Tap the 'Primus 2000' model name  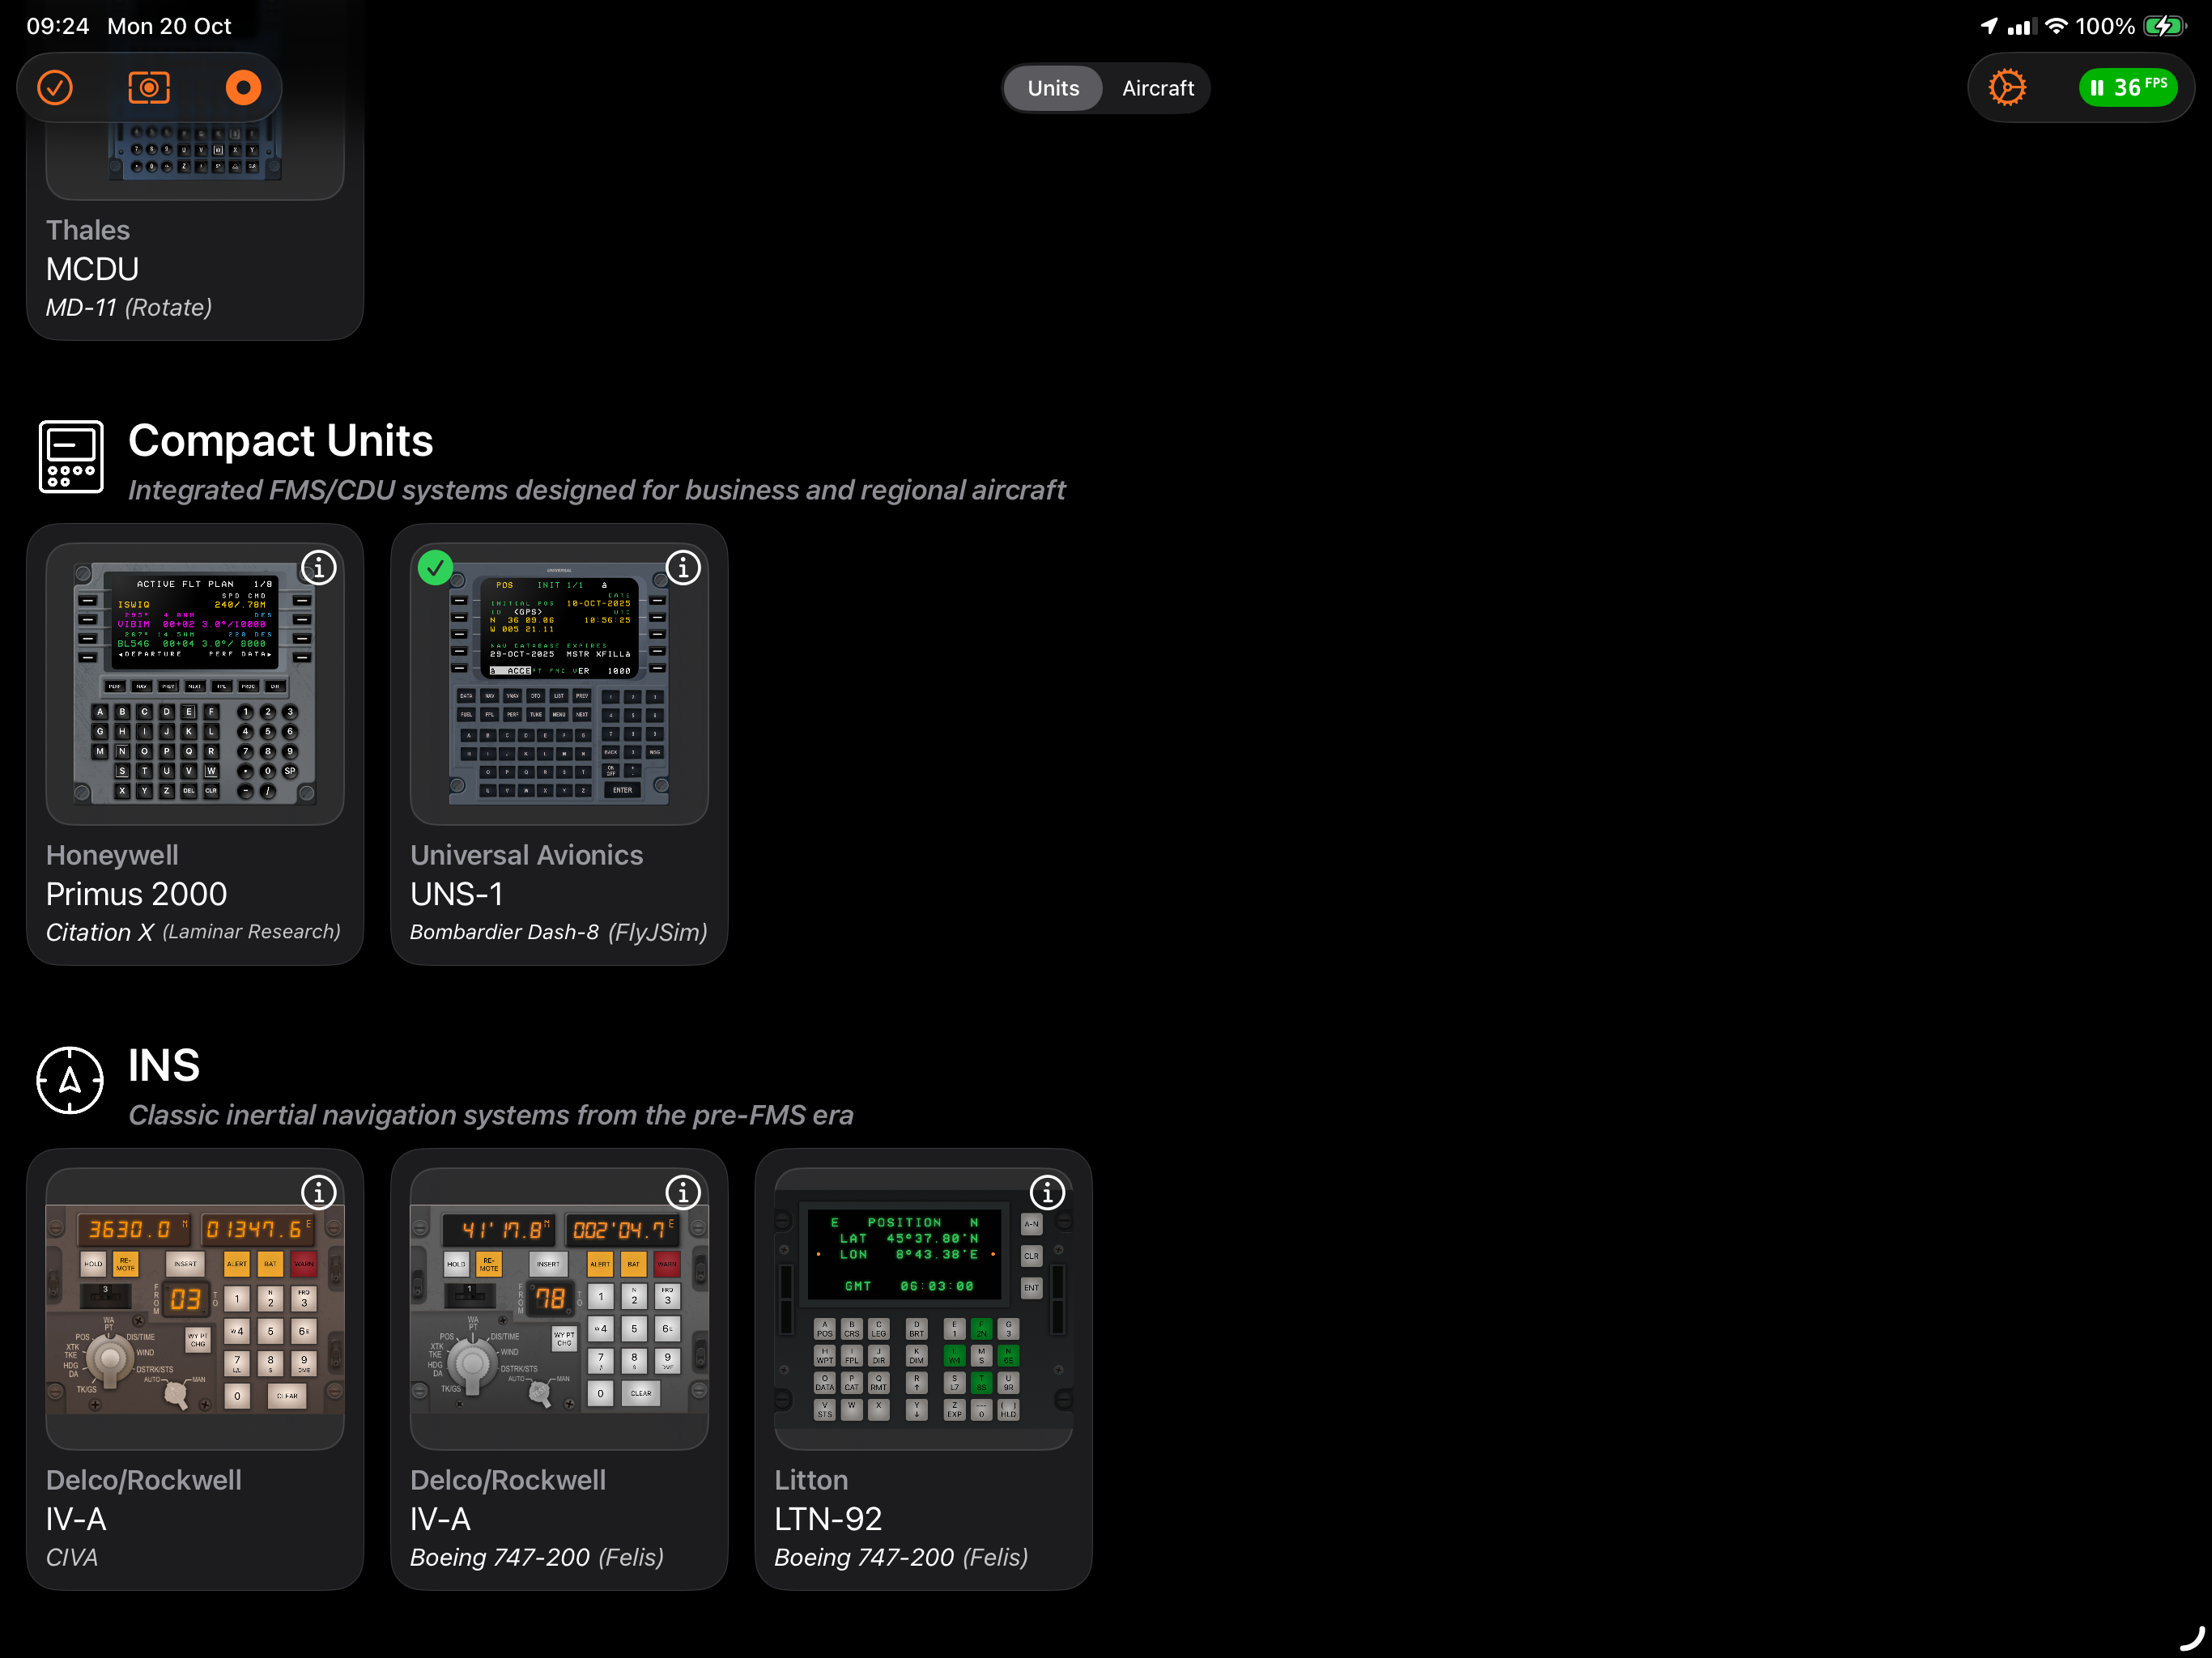(137, 894)
